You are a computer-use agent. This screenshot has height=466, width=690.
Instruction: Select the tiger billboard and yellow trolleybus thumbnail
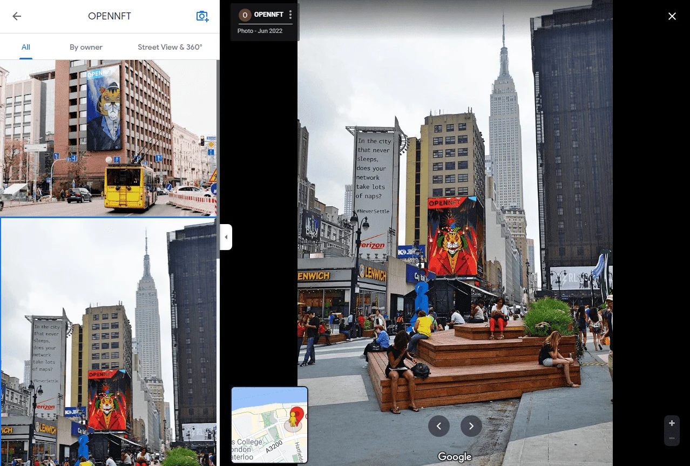pos(108,138)
